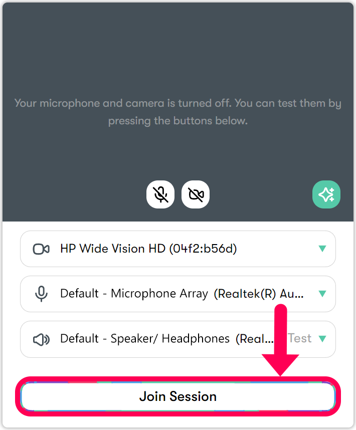356x430 pixels.
Task: Click the red arrow pointing at Join Session
Action: [x=280, y=340]
